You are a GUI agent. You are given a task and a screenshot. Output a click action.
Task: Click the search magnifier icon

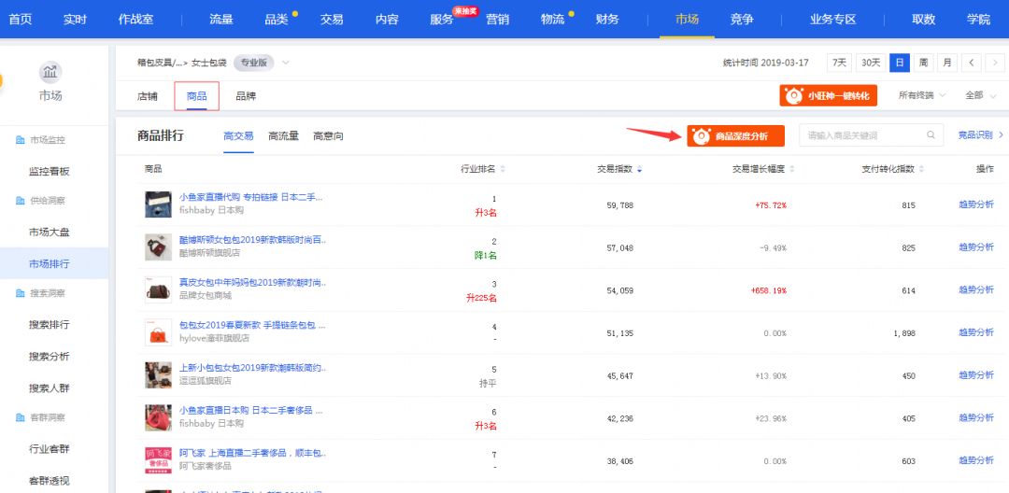click(x=931, y=135)
